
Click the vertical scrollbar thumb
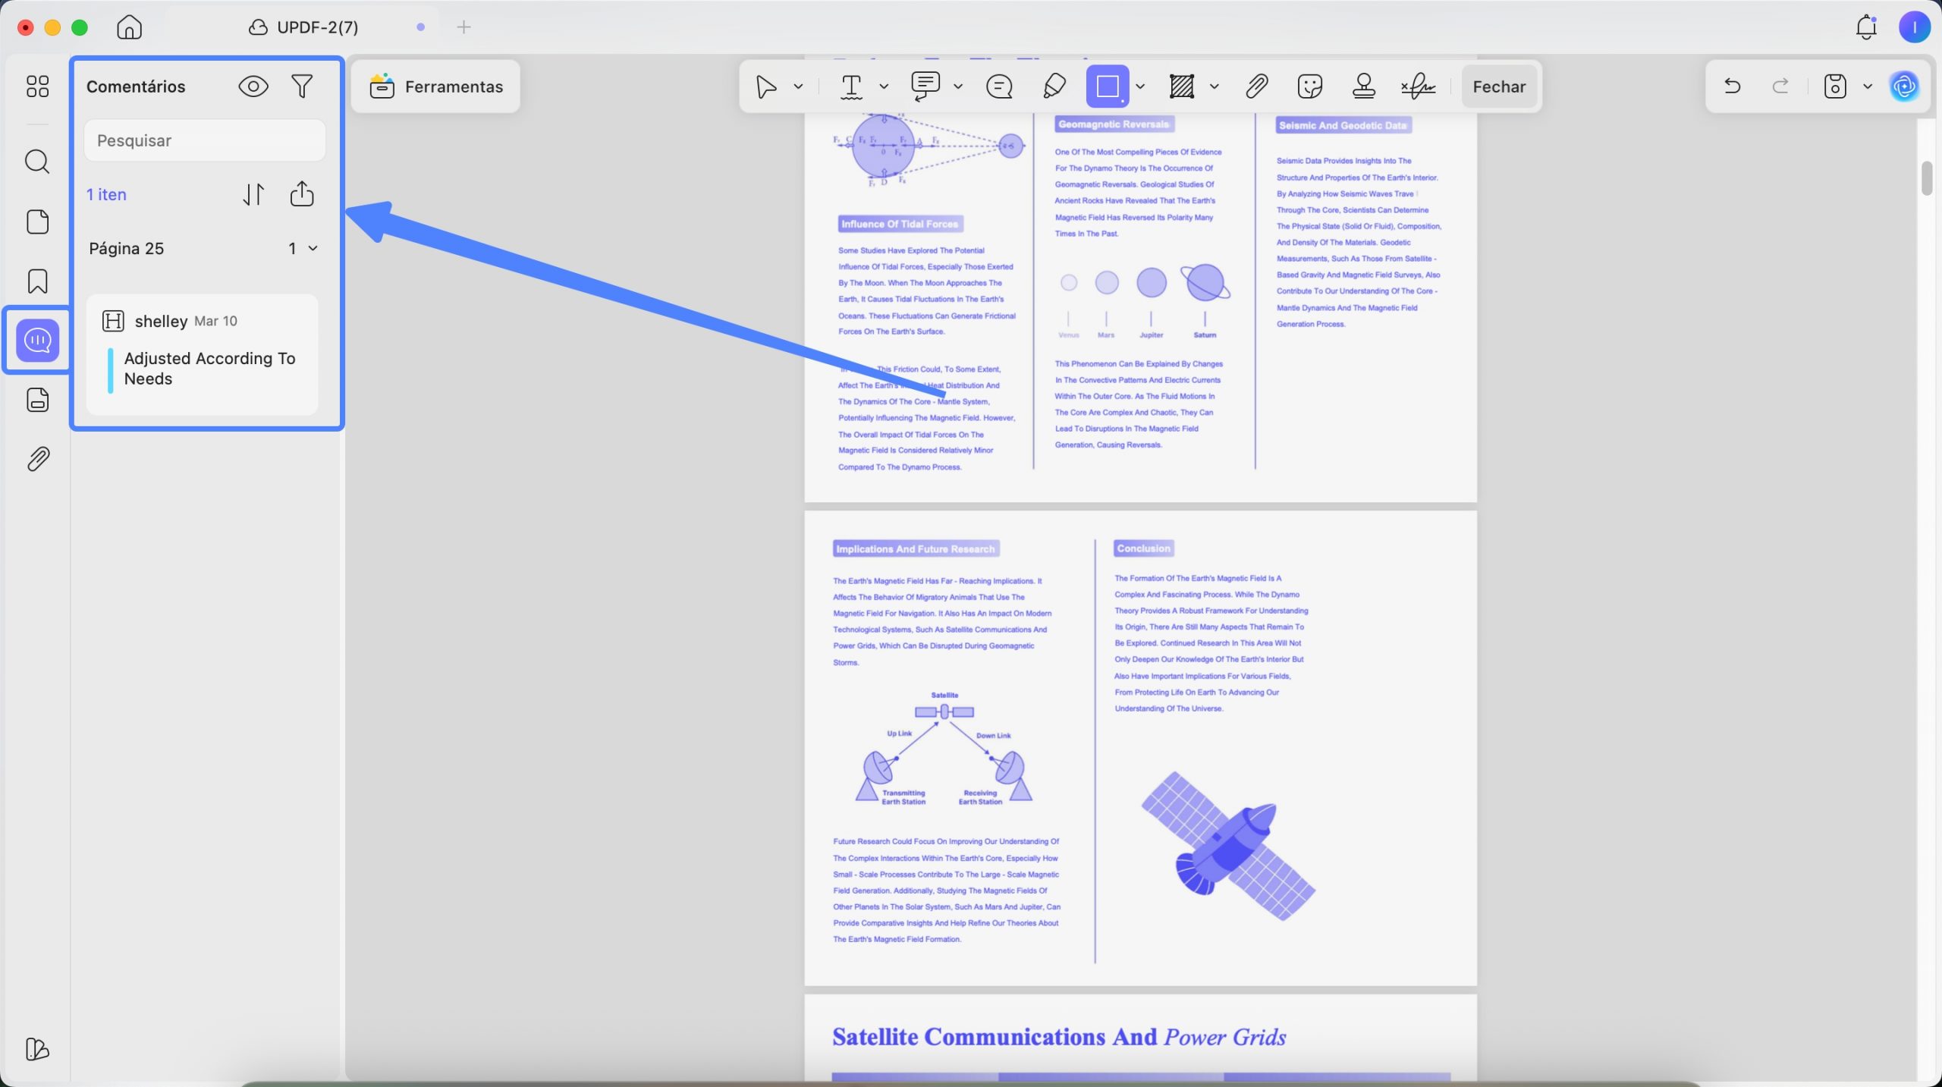pos(1927,178)
